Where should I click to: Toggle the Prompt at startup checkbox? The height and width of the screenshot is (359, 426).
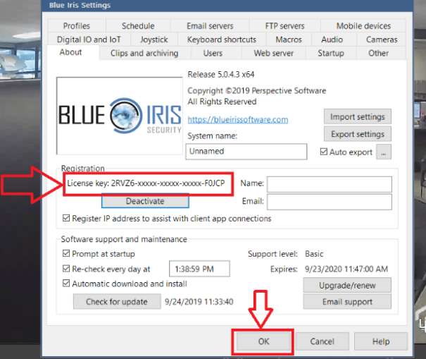[67, 254]
